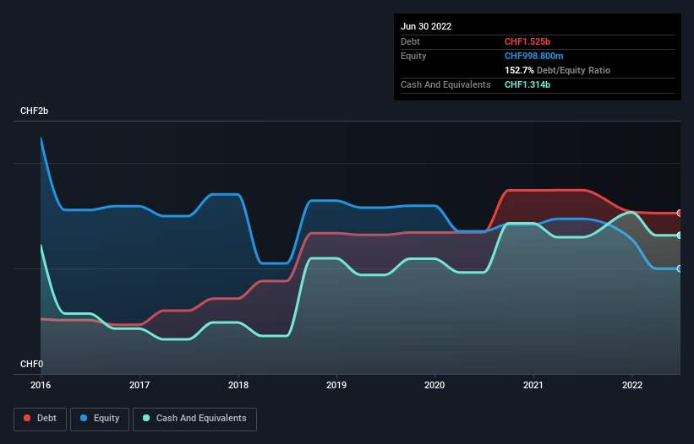Screen dimensions: 694x444
Task: Click the blue Equity endpoint marker
Action: point(680,268)
